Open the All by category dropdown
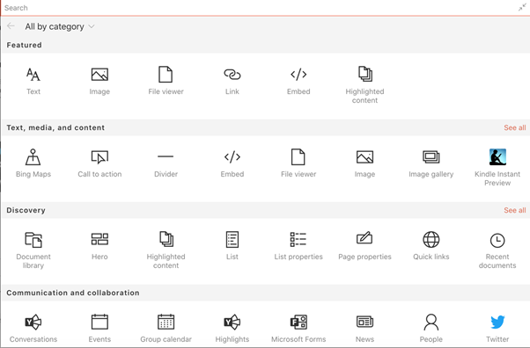The width and height of the screenshot is (530, 348). click(x=60, y=26)
